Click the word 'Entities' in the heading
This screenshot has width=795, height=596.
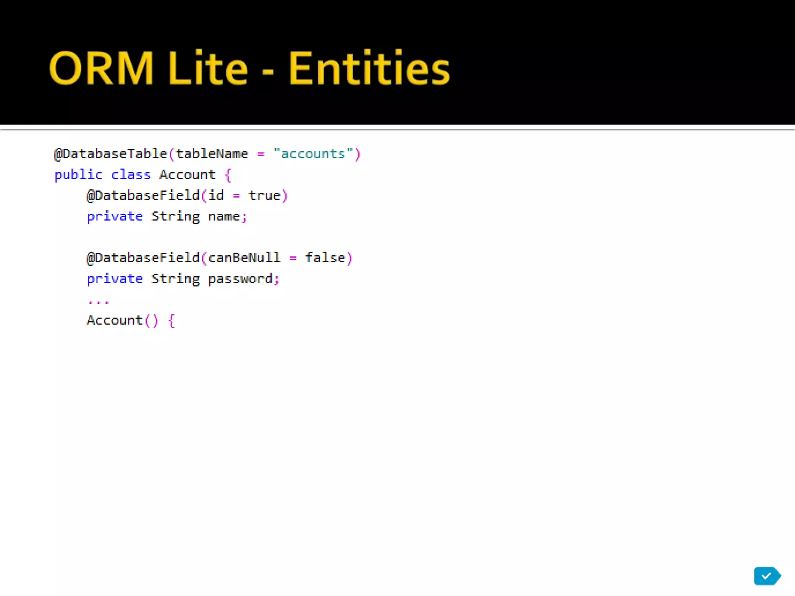[x=369, y=68]
